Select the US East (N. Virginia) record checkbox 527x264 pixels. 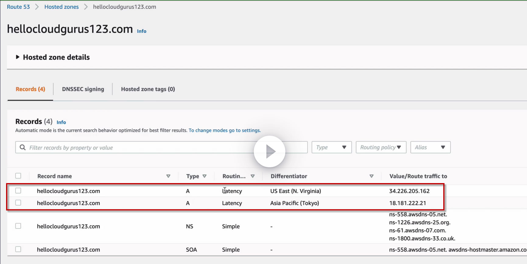pyautogui.click(x=18, y=191)
